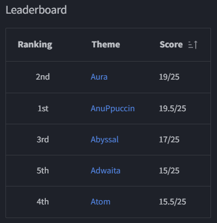This screenshot has height=223, width=217.
Task: Open the Aura theme link
Action: 99,77
